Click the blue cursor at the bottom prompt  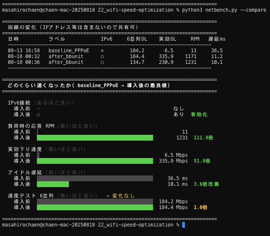[184, 225]
